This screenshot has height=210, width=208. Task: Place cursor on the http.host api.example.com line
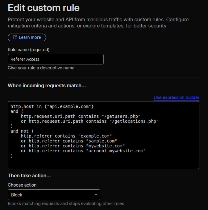(x=52, y=106)
